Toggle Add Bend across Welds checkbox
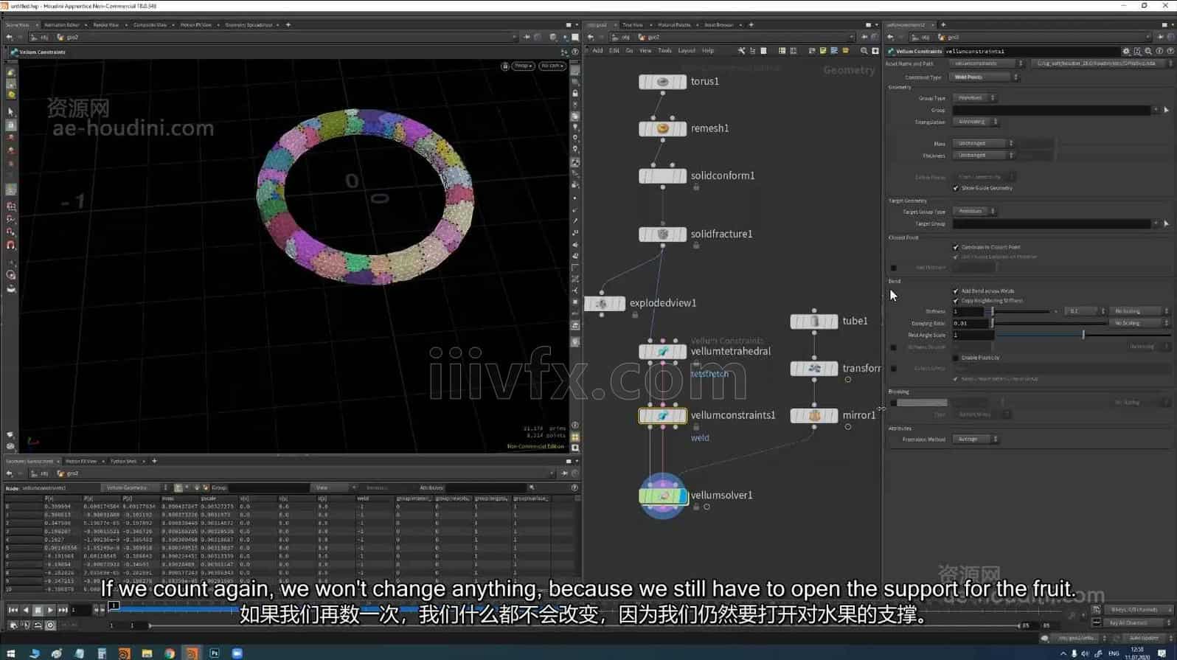The width and height of the screenshot is (1177, 660). tap(956, 291)
